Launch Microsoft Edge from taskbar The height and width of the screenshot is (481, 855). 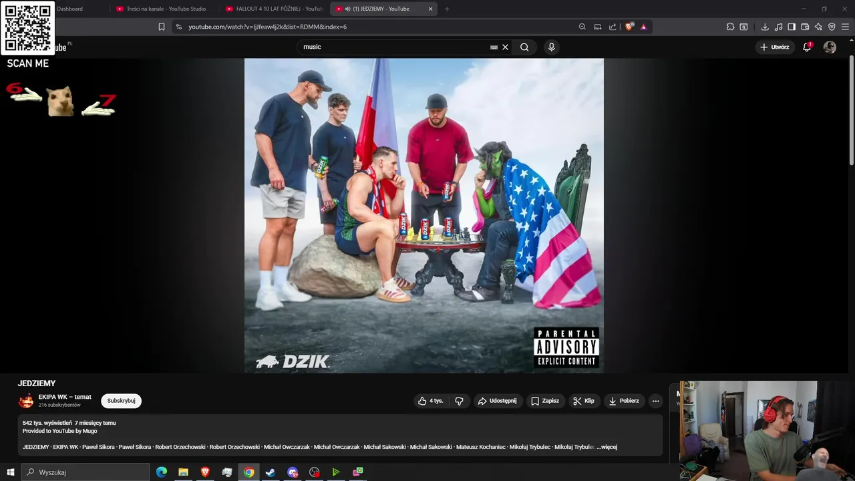tap(162, 472)
